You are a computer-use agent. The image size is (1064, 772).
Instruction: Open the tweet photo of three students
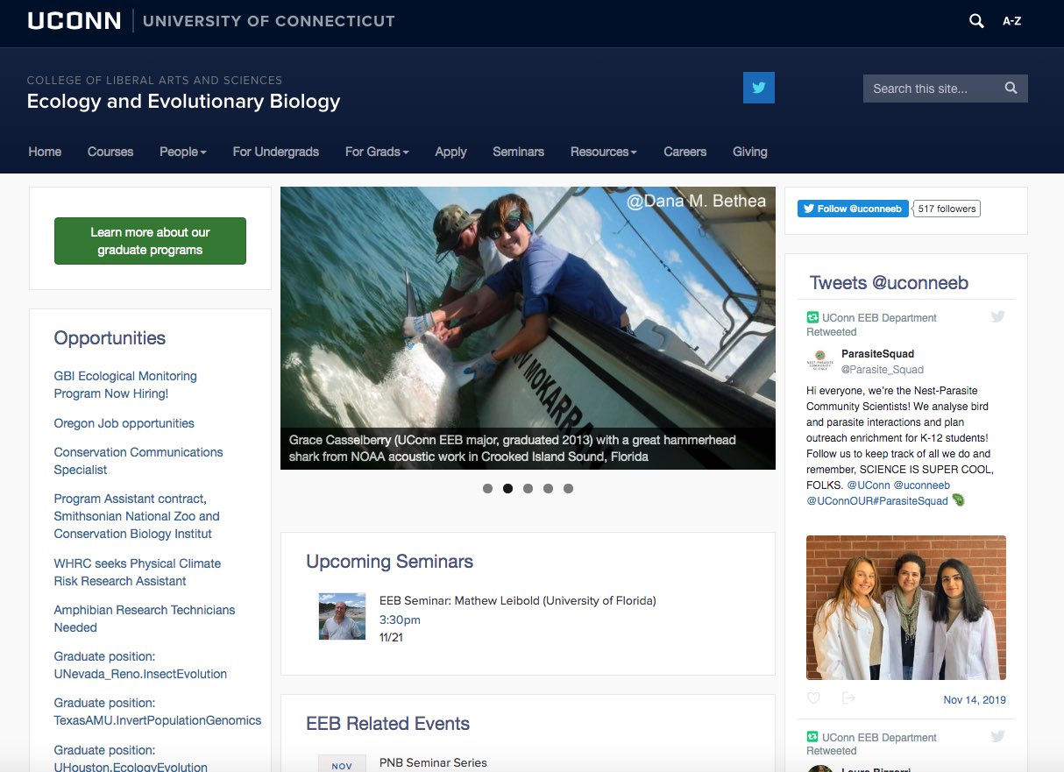pyautogui.click(x=906, y=608)
